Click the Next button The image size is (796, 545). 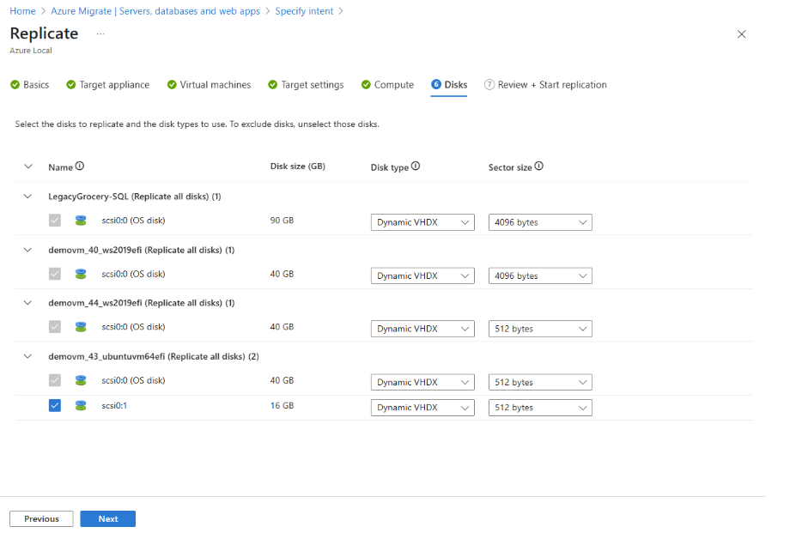107,518
